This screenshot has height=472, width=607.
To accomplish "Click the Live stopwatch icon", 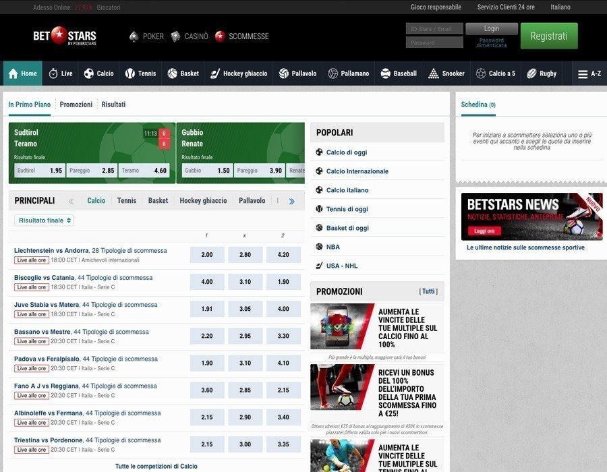I will click(x=53, y=73).
